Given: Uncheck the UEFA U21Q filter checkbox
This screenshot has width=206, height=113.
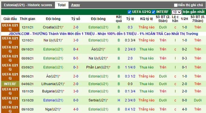Looking at the screenshot, I should tap(129, 12).
